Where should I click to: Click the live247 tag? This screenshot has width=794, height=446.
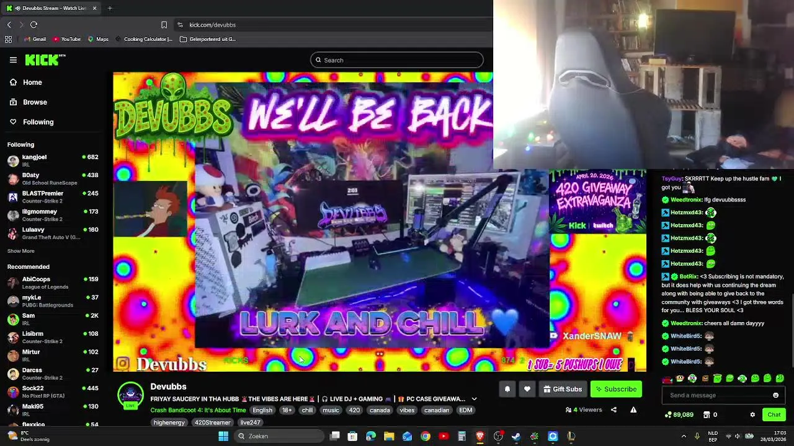[250, 422]
